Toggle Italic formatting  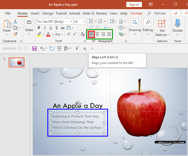[x=44, y=28]
